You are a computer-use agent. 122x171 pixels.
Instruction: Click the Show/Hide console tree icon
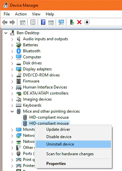coord(23,22)
